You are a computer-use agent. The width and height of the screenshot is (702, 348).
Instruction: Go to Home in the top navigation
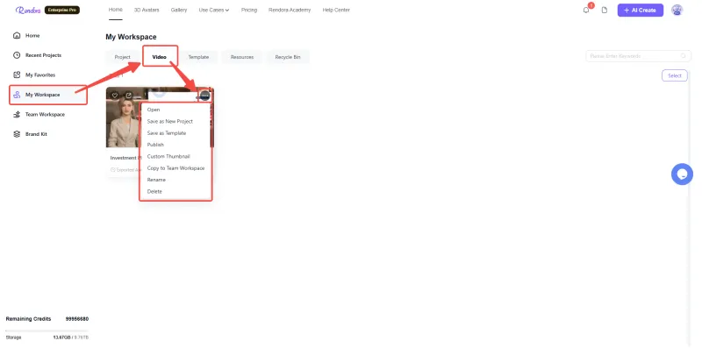pos(116,10)
